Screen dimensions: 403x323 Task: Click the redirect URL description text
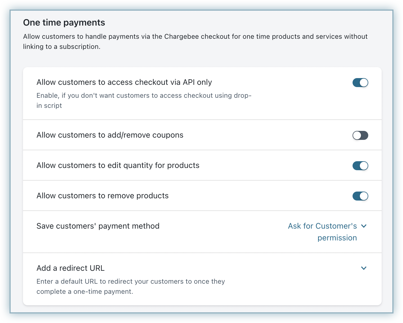(x=131, y=286)
